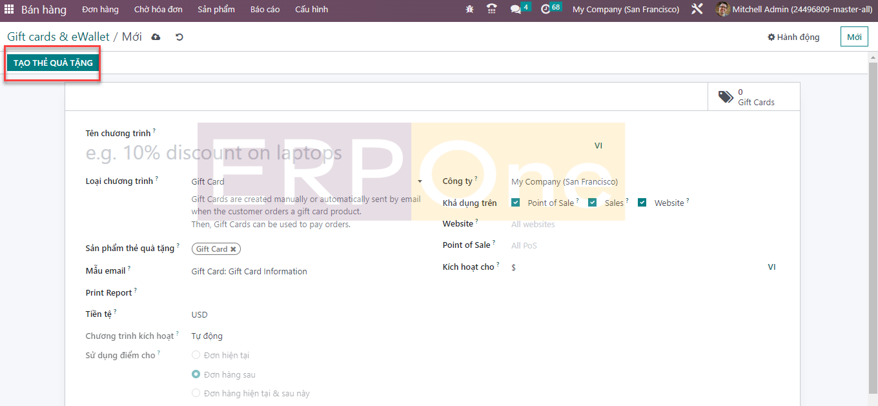The height and width of the screenshot is (406, 878).
Task: Open the activities clock icon
Action: tap(546, 10)
